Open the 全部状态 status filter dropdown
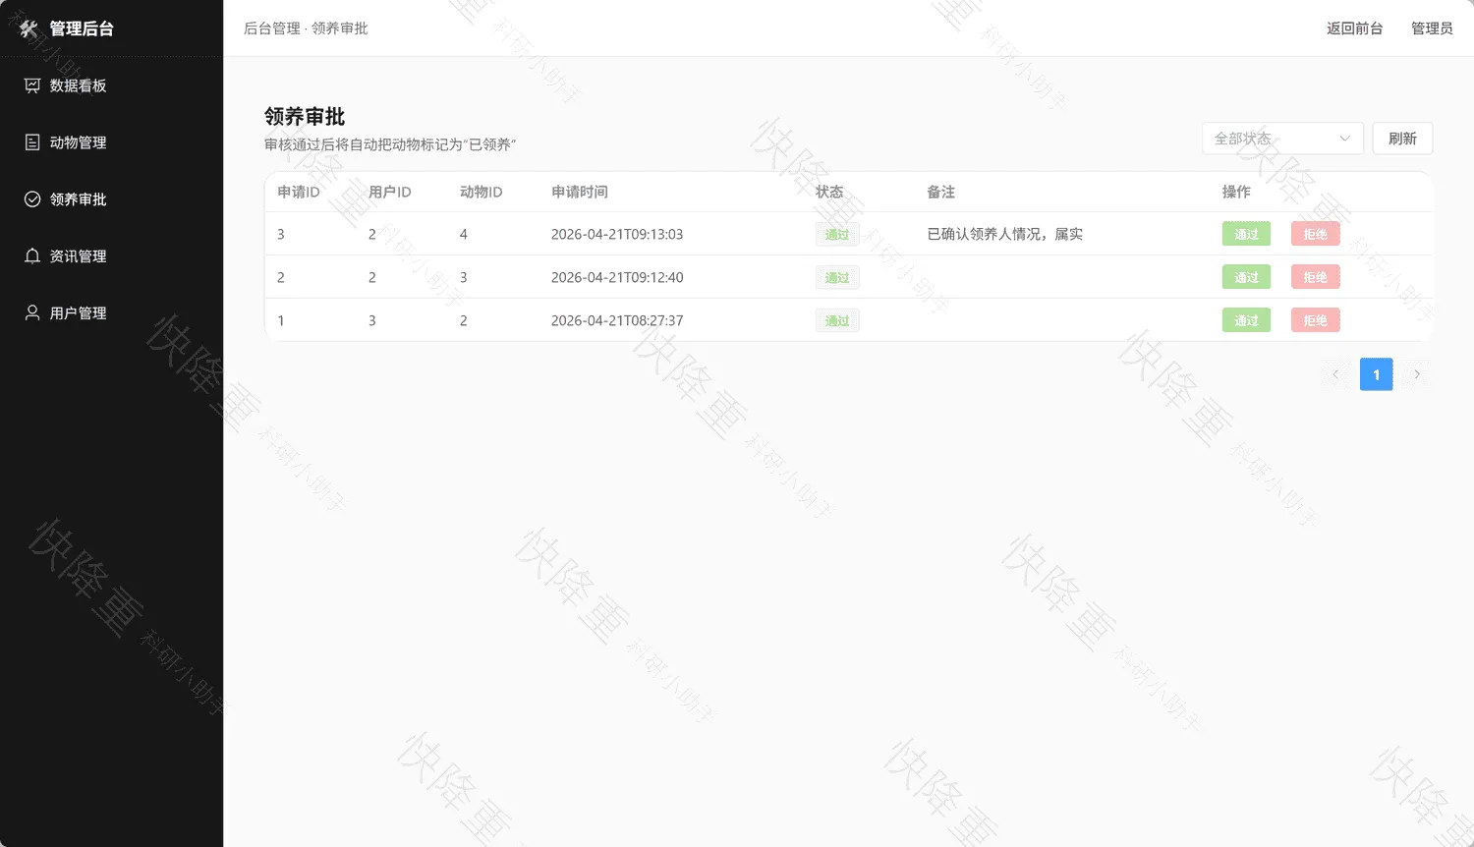The image size is (1474, 847). pyautogui.click(x=1282, y=139)
